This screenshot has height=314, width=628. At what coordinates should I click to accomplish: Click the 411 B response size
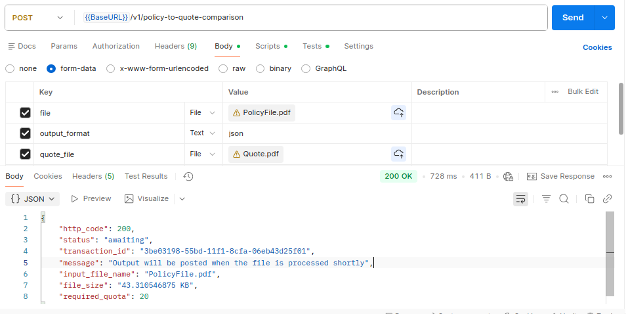(480, 177)
